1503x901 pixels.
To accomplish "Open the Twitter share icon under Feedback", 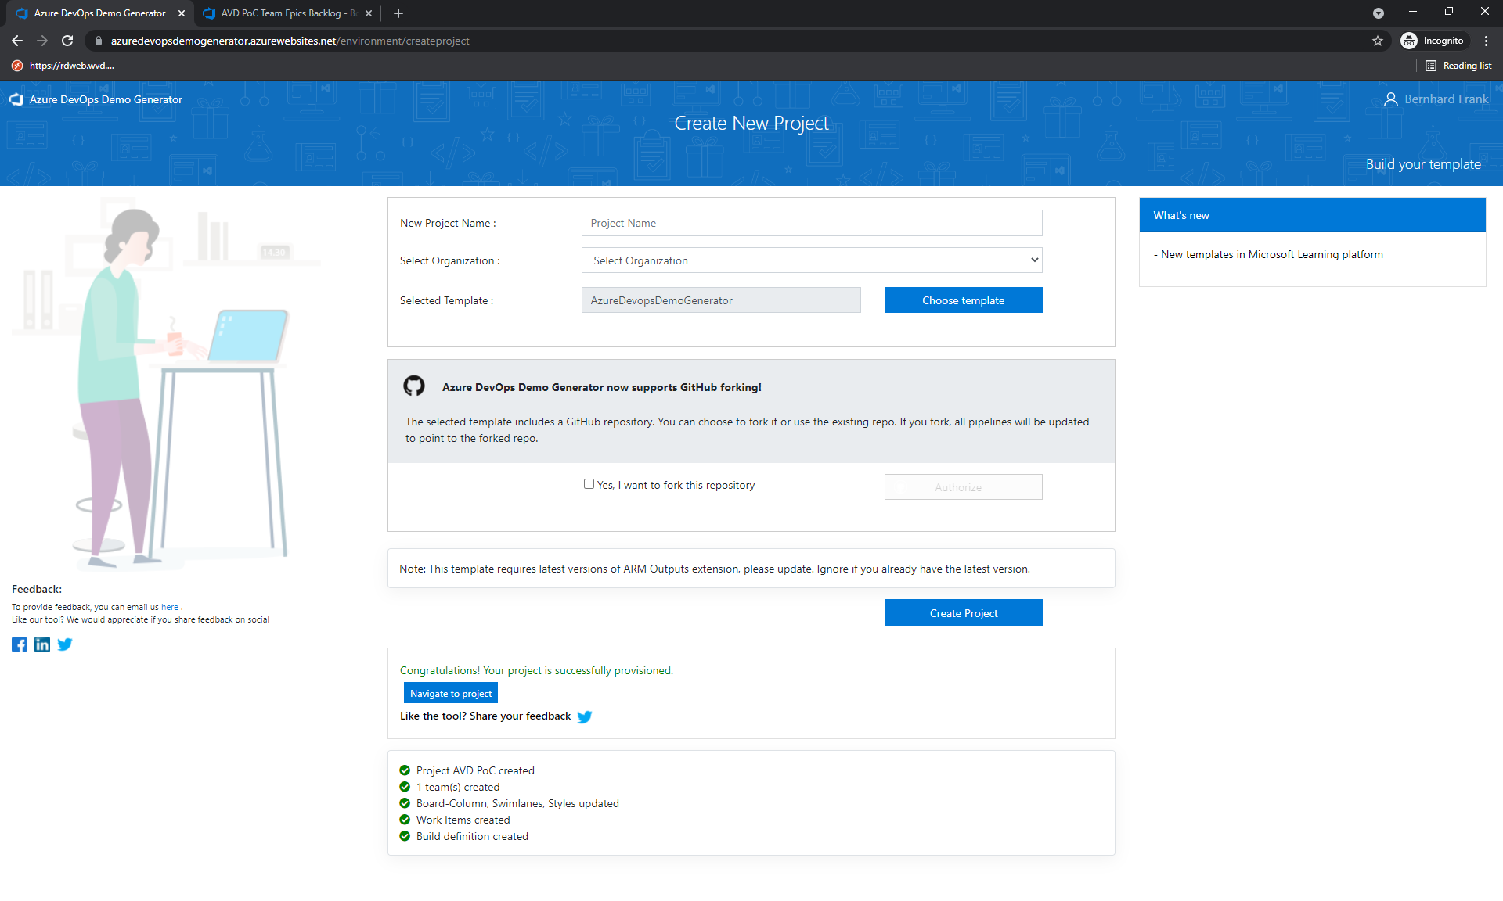I will tap(65, 644).
